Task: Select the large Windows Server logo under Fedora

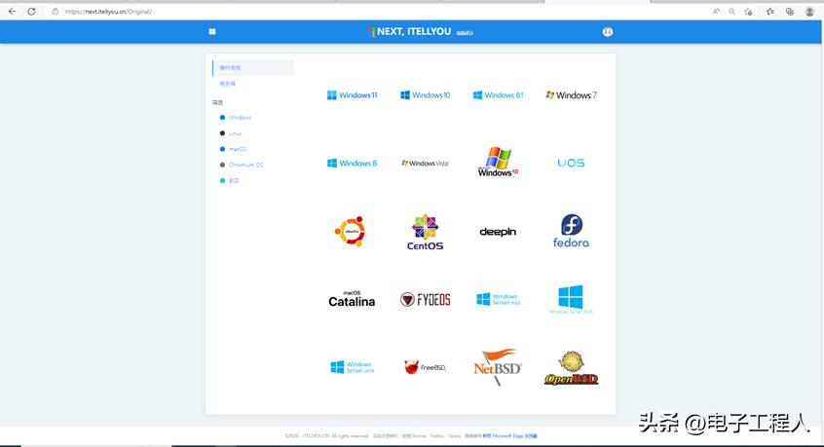Action: 571,299
